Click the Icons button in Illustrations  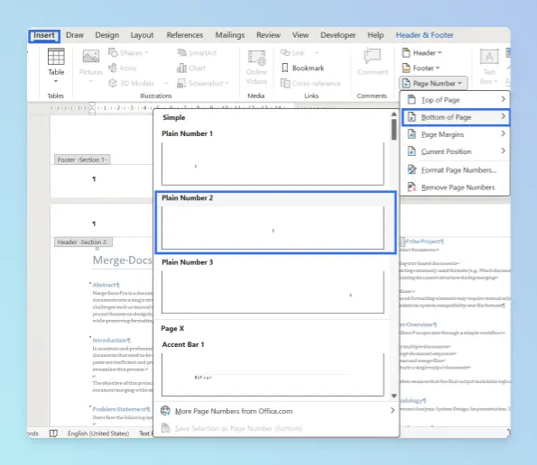tap(113, 68)
